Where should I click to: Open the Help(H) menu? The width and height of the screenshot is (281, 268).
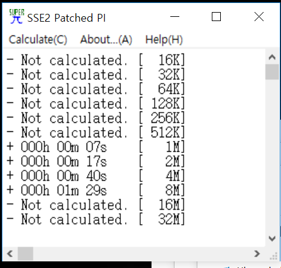tap(164, 39)
